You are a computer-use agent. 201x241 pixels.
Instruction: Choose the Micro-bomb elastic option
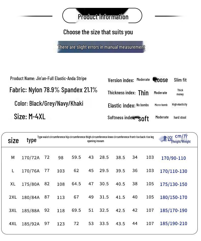coord(161,105)
